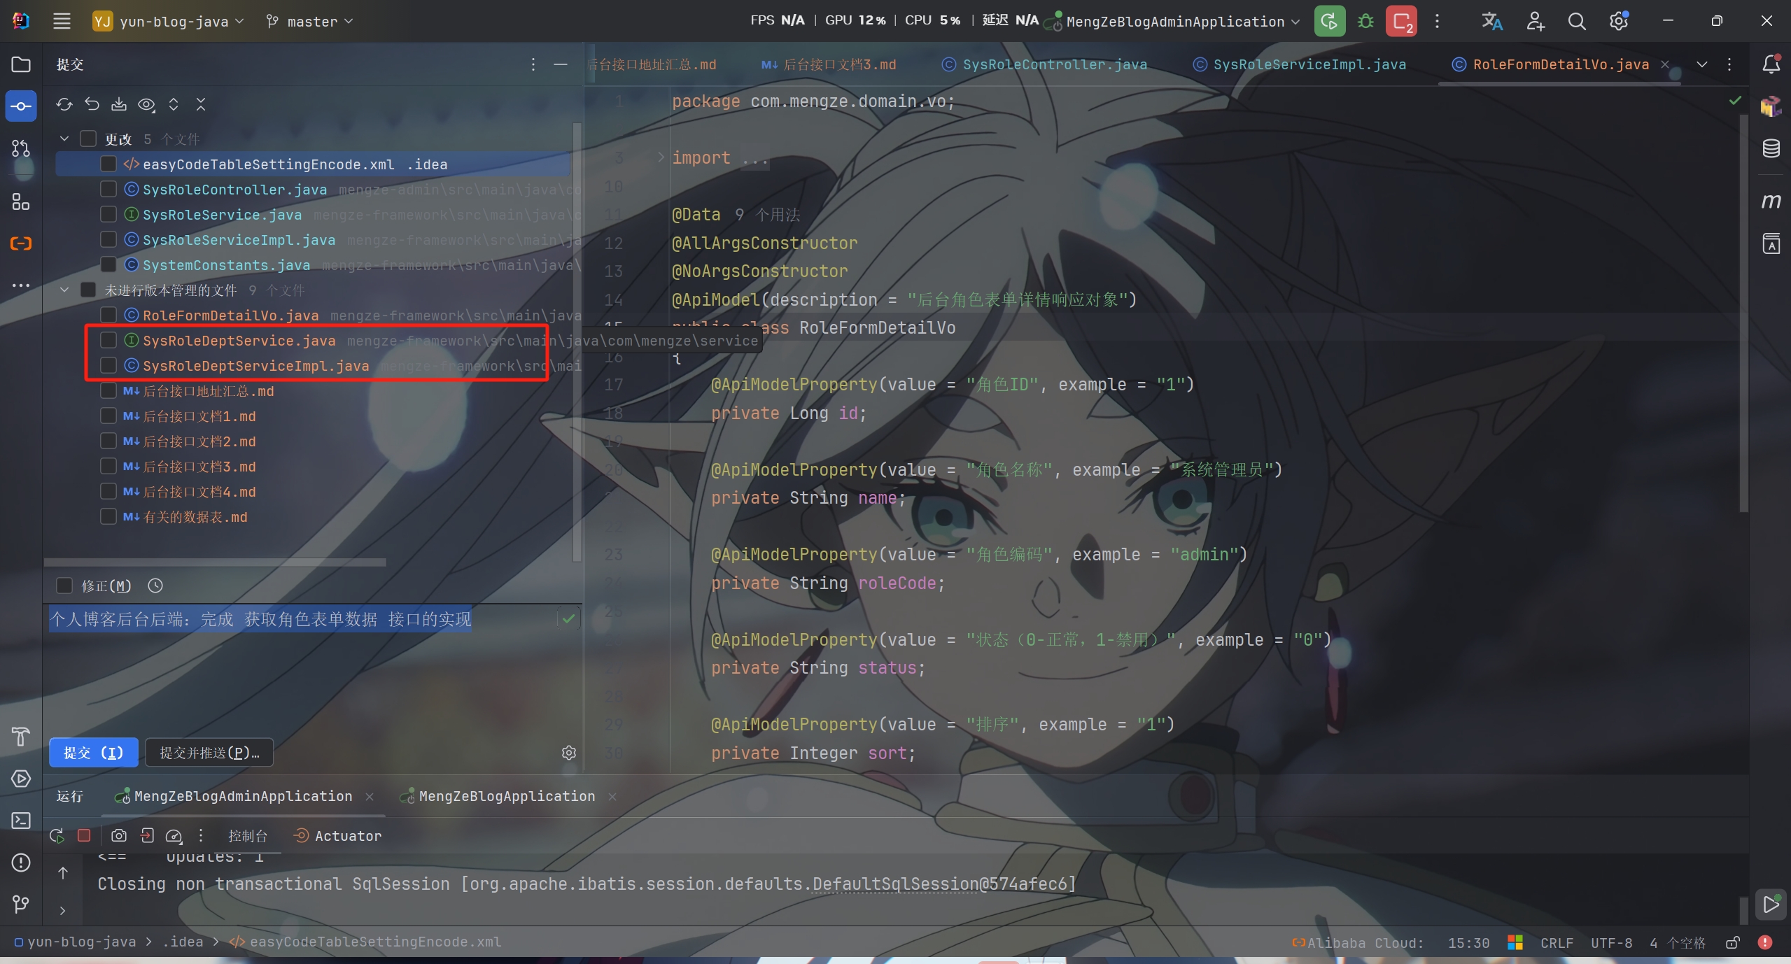
Task: Open the main hamburger menu
Action: tap(62, 21)
